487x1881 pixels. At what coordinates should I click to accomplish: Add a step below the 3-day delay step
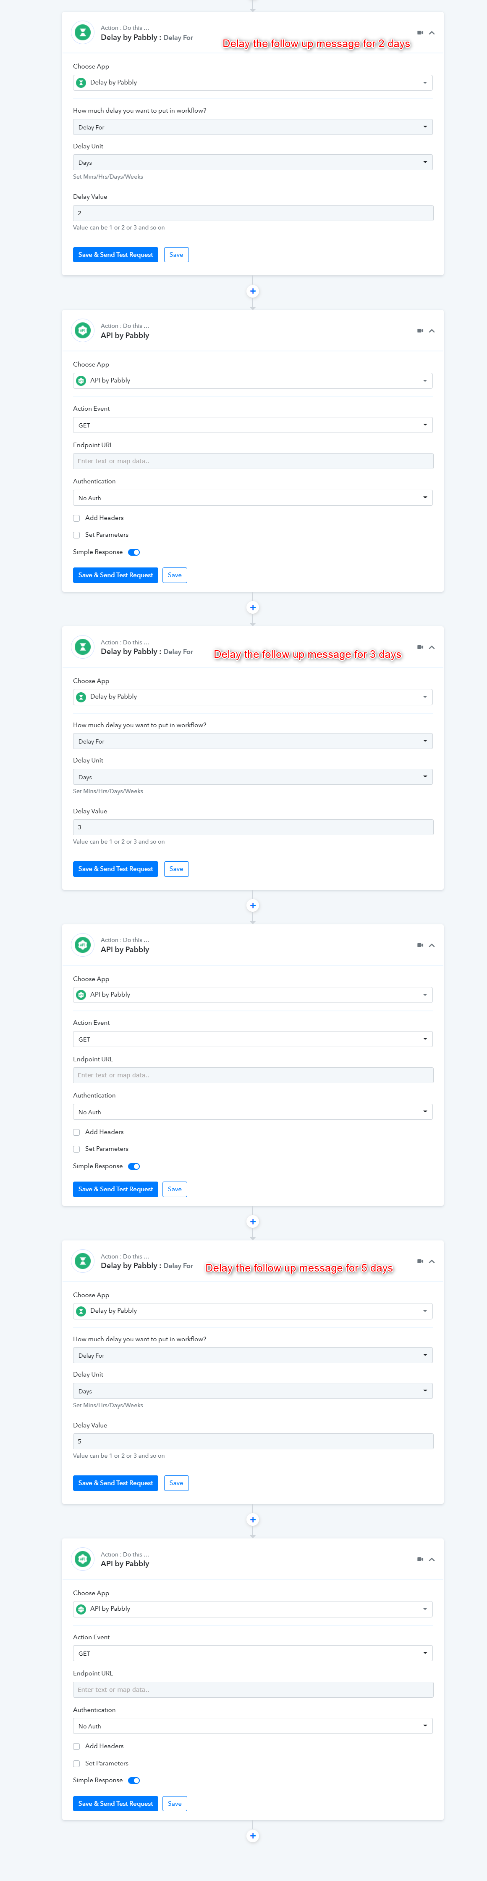pos(253,905)
